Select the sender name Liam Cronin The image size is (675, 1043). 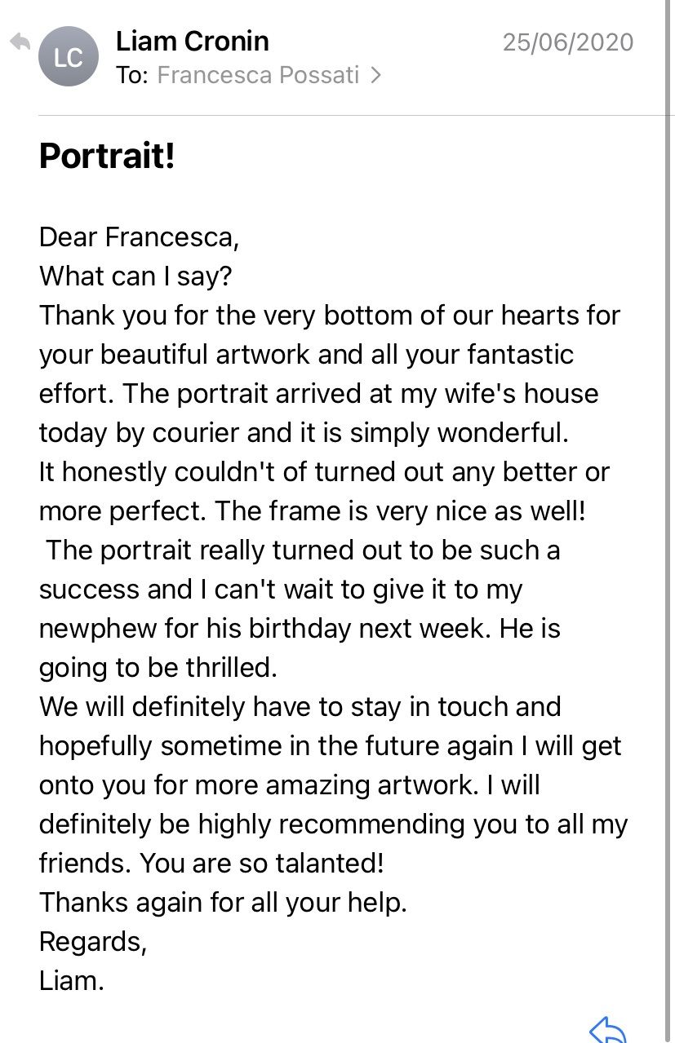pyautogui.click(x=193, y=41)
